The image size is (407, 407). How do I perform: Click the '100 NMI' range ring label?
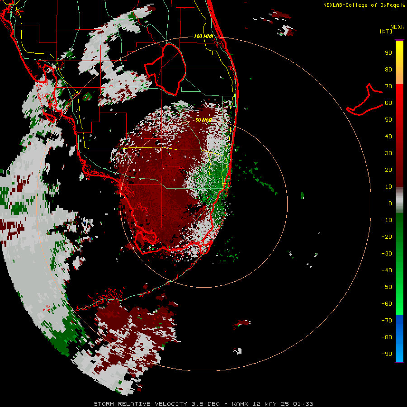click(203, 36)
